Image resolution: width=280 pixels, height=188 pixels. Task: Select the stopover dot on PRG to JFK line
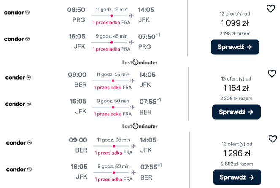(x=112, y=16)
